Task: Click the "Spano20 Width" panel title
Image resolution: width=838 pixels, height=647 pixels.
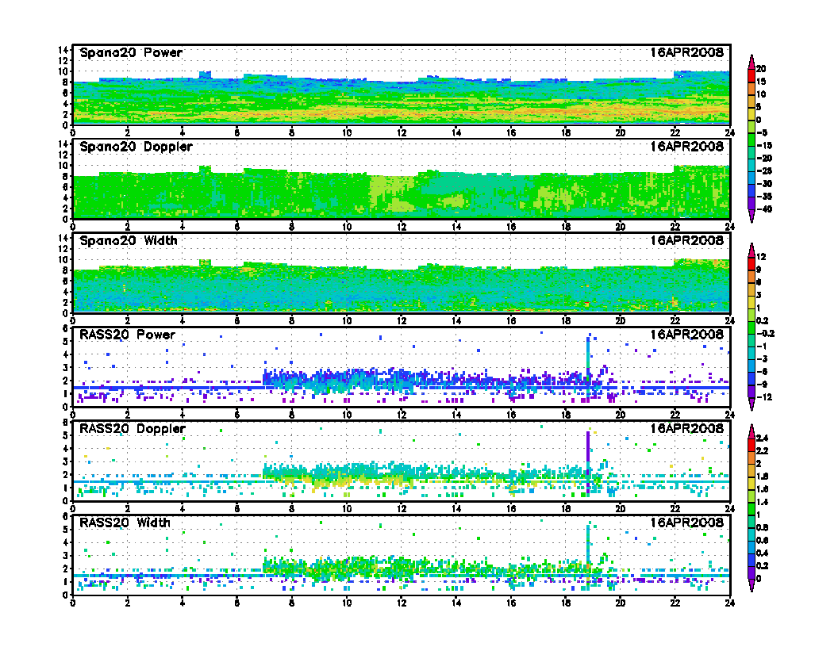Action: (129, 240)
